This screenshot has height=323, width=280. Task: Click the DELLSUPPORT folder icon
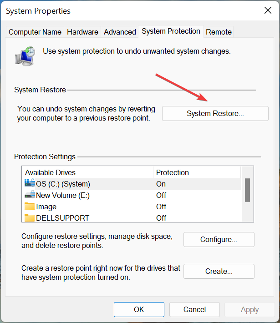pyautogui.click(x=30, y=218)
